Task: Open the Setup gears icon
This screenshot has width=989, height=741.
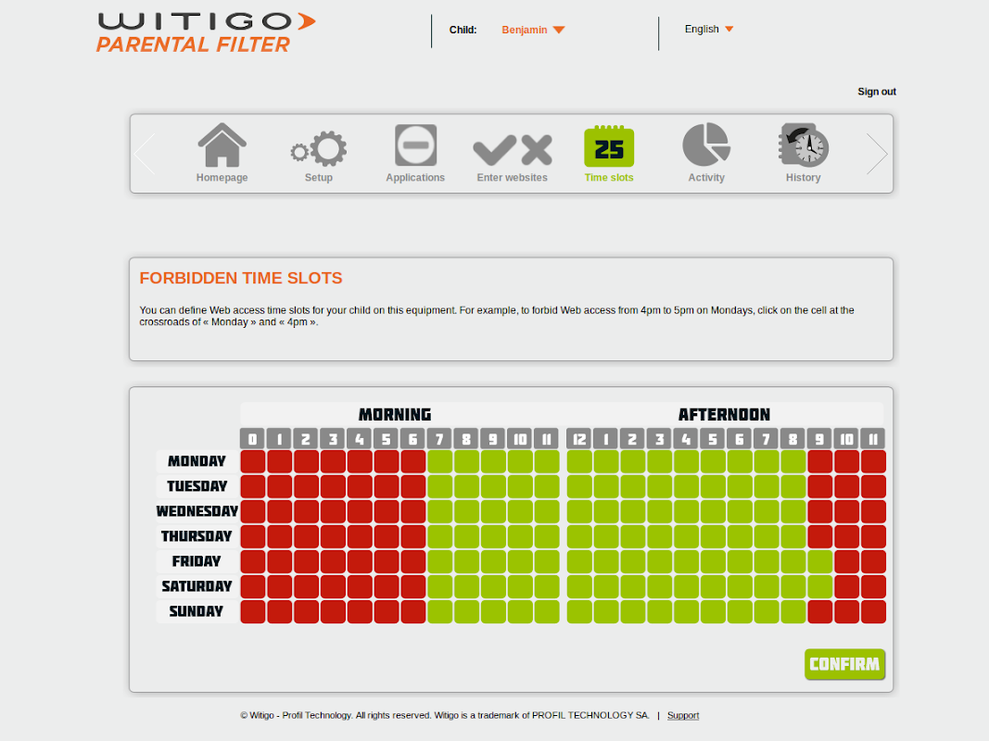Action: coord(319,149)
